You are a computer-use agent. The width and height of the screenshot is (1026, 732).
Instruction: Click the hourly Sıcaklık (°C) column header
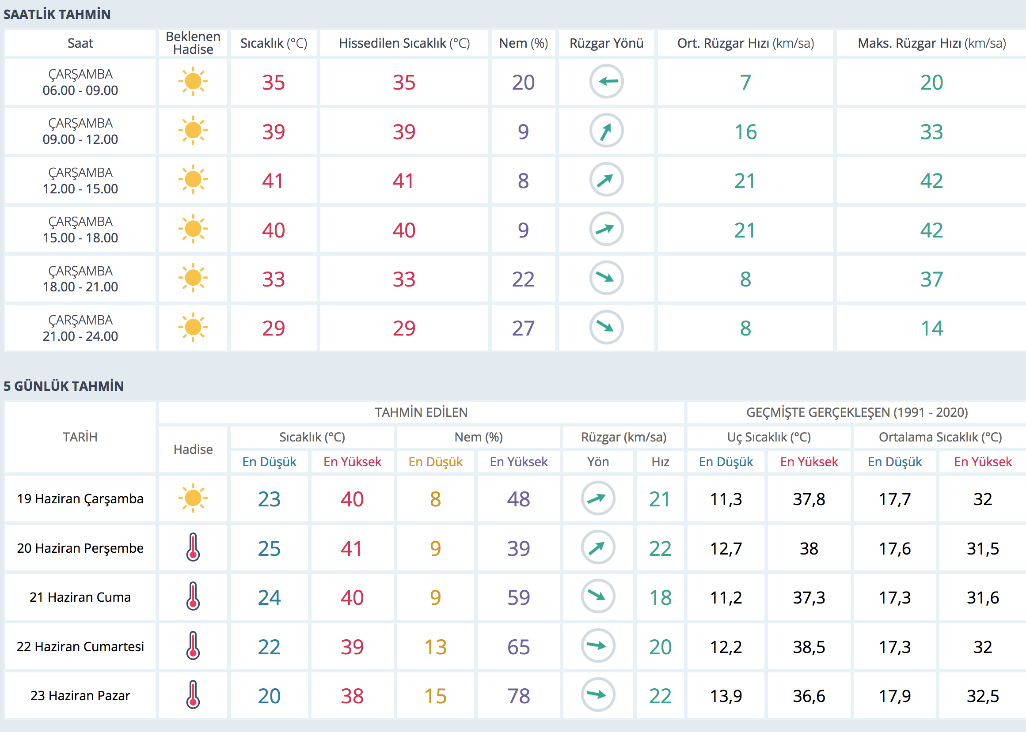(x=274, y=43)
